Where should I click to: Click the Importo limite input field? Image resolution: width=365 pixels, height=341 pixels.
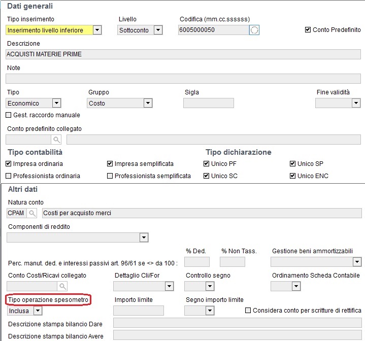click(139, 311)
